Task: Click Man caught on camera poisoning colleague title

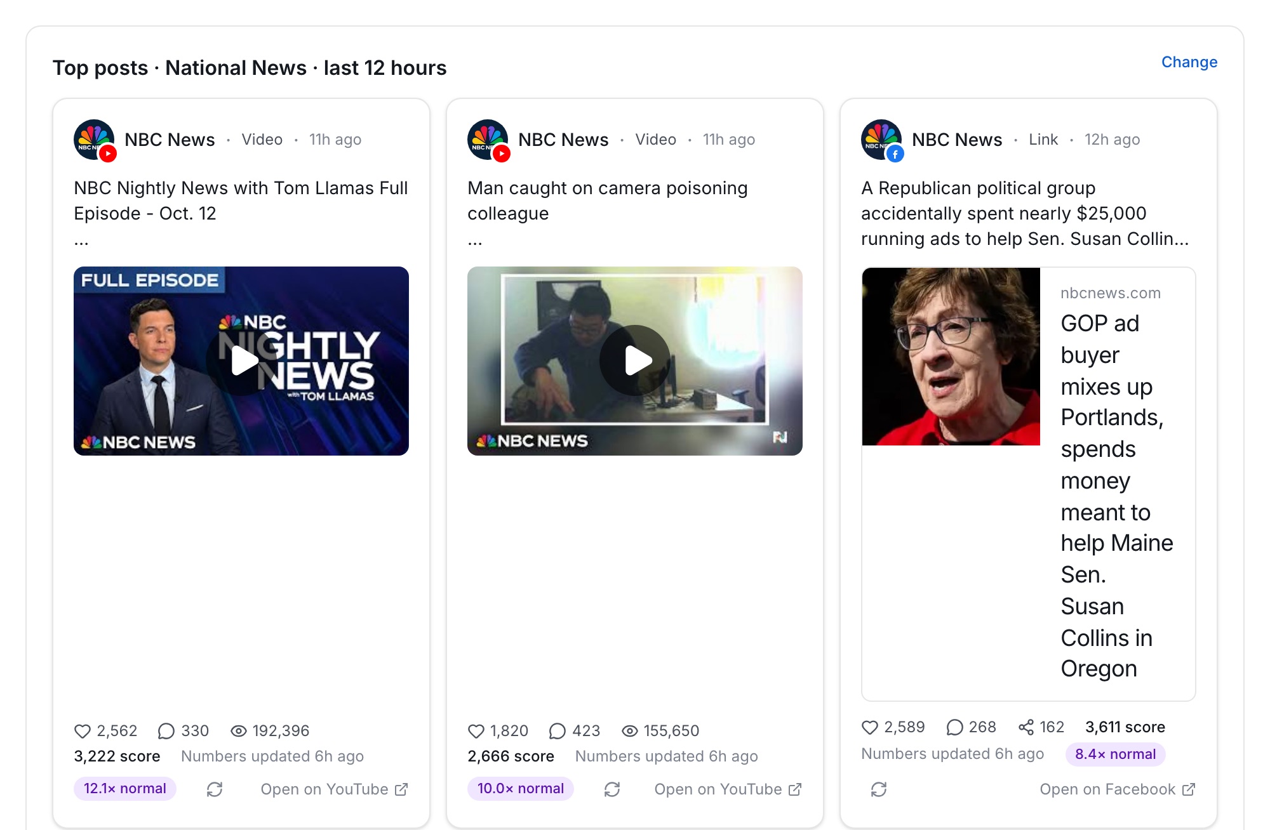Action: 608,201
